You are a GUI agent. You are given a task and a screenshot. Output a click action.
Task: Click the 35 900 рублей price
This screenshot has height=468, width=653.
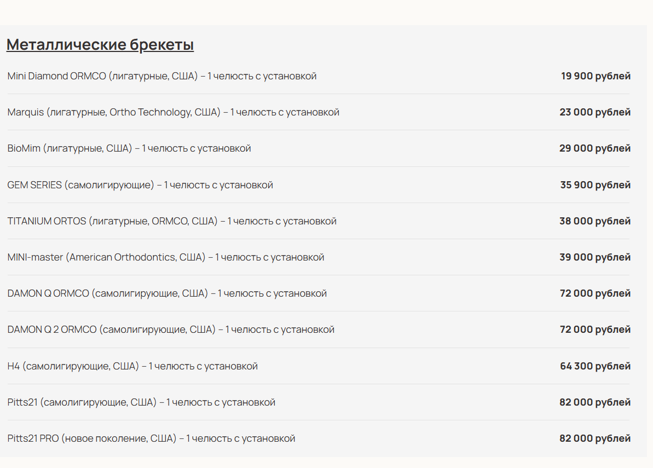pos(595,185)
